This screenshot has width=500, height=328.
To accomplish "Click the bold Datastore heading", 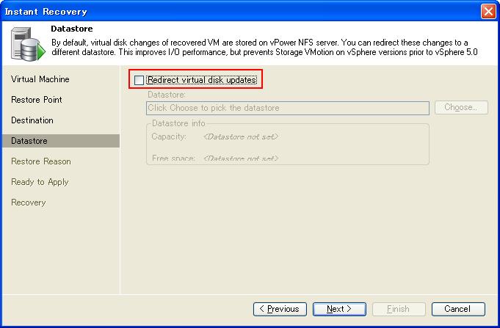I will click(x=72, y=29).
